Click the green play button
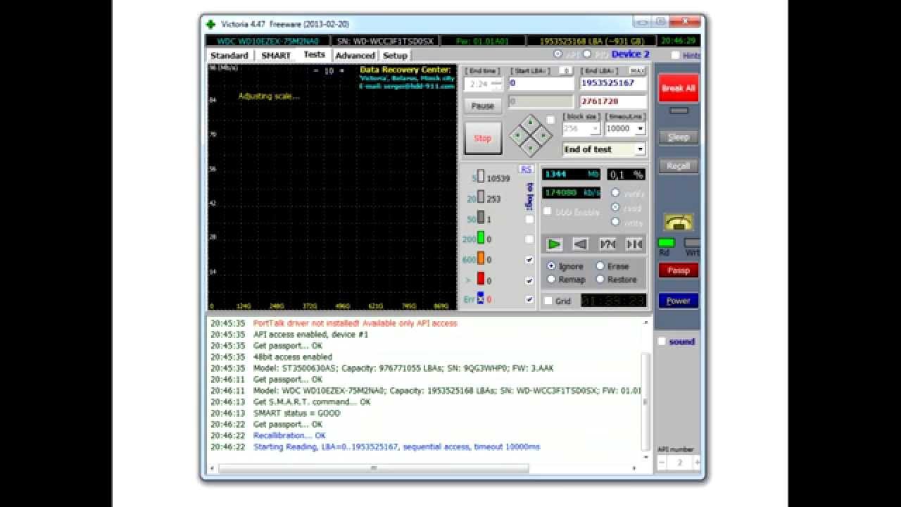 [555, 244]
